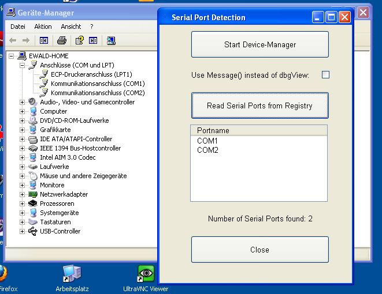Click the scan for hardware changes icon

[111, 40]
